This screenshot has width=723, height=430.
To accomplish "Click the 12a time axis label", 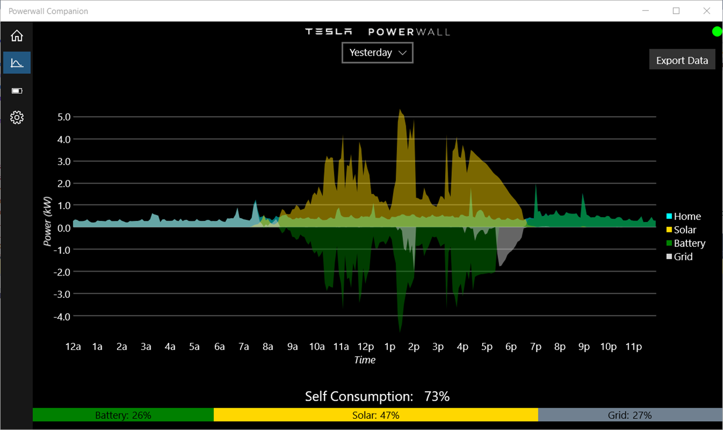I will (73, 347).
